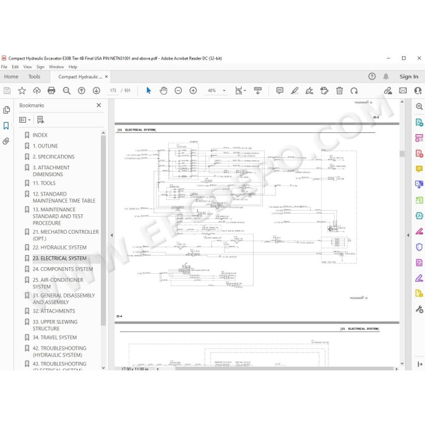The height and width of the screenshot is (425, 425).
Task: Zoom in with the plus button
Action: pyautogui.click(x=193, y=90)
